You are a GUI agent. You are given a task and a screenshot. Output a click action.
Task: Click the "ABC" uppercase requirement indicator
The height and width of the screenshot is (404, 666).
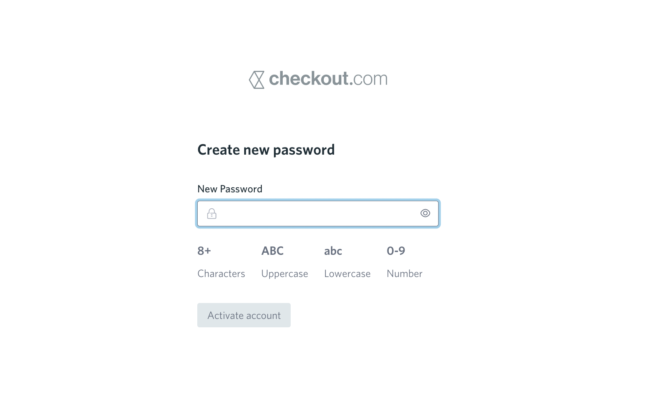(x=272, y=251)
